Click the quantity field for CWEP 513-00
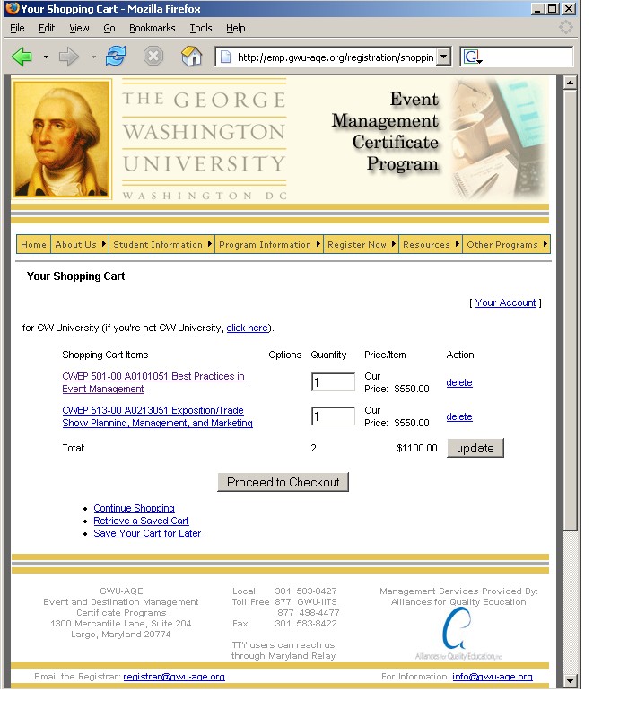Screen dimensions: 628x718 (333, 416)
